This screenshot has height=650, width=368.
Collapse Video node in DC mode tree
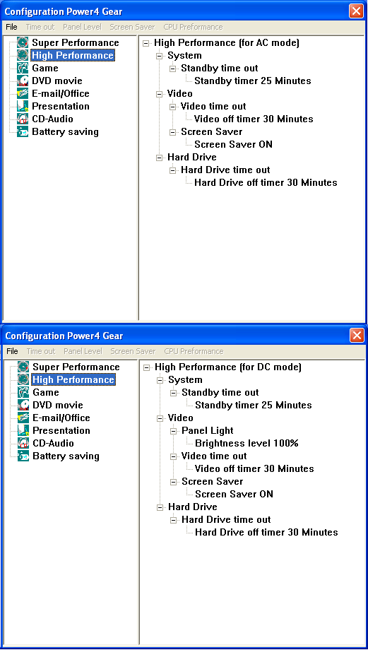click(x=160, y=418)
